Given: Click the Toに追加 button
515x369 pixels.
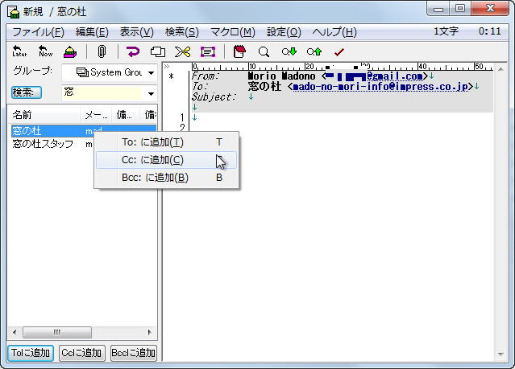Looking at the screenshot, I should (31, 353).
